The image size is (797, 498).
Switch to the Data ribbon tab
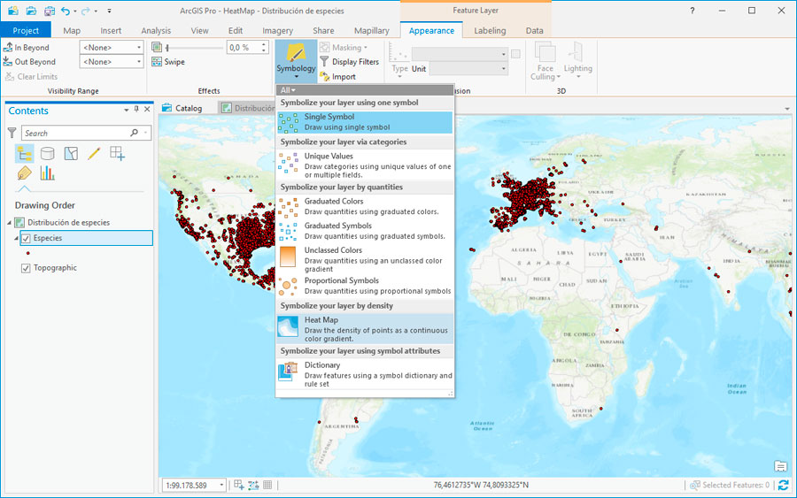pos(534,30)
